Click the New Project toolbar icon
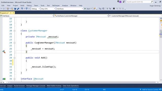 point(8,9)
